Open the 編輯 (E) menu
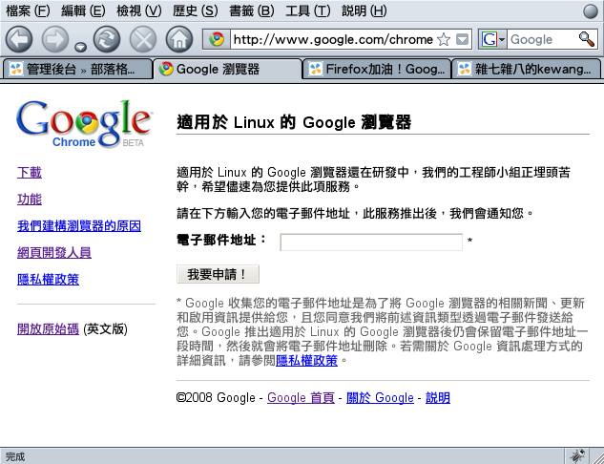 point(83,11)
